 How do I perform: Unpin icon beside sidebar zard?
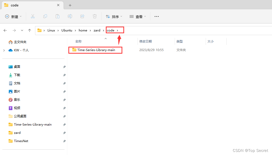tap(64, 133)
